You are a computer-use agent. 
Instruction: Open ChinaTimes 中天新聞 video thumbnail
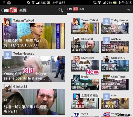point(115,85)
